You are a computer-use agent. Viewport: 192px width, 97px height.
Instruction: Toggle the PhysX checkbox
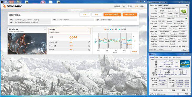point(171,47)
